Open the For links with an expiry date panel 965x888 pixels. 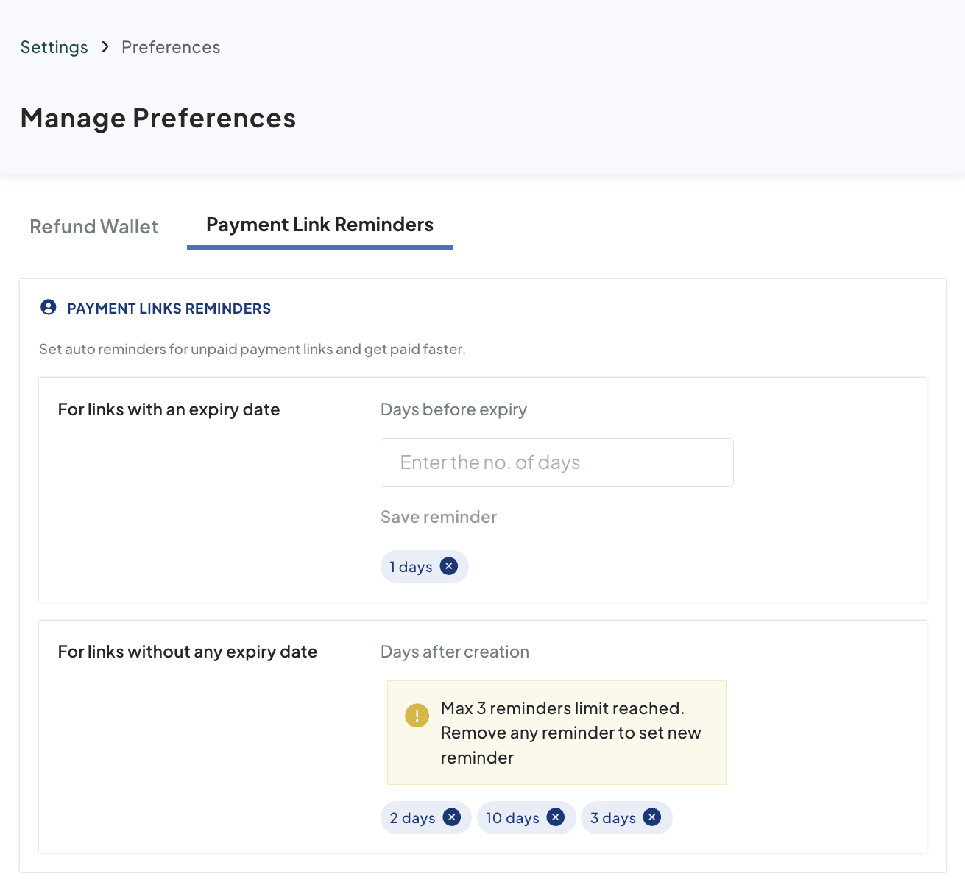169,409
